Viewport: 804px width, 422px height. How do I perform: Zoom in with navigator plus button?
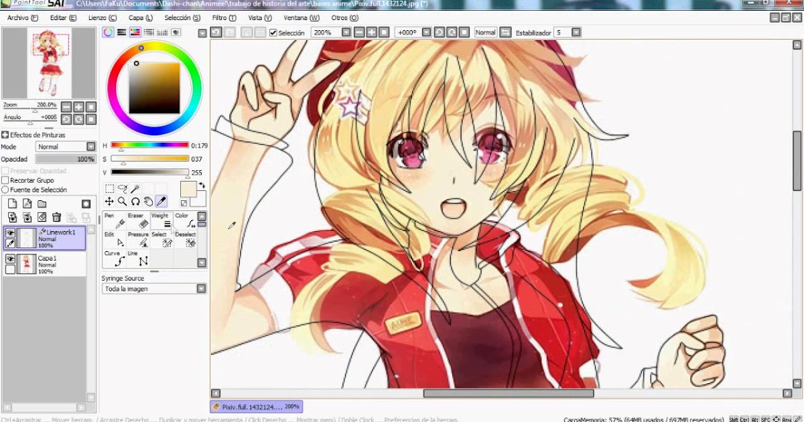click(x=78, y=107)
